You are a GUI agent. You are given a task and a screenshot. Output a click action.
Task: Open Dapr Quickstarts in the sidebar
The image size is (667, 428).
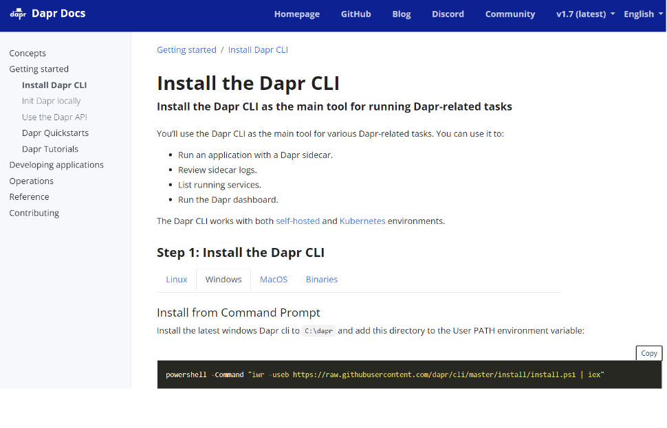55,133
